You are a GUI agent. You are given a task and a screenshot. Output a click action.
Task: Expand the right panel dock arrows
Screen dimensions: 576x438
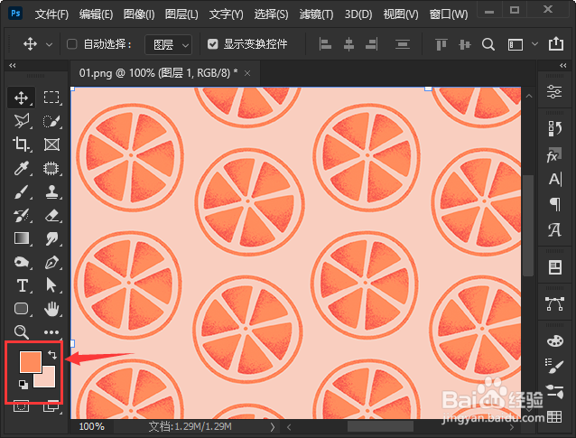(x=562, y=65)
